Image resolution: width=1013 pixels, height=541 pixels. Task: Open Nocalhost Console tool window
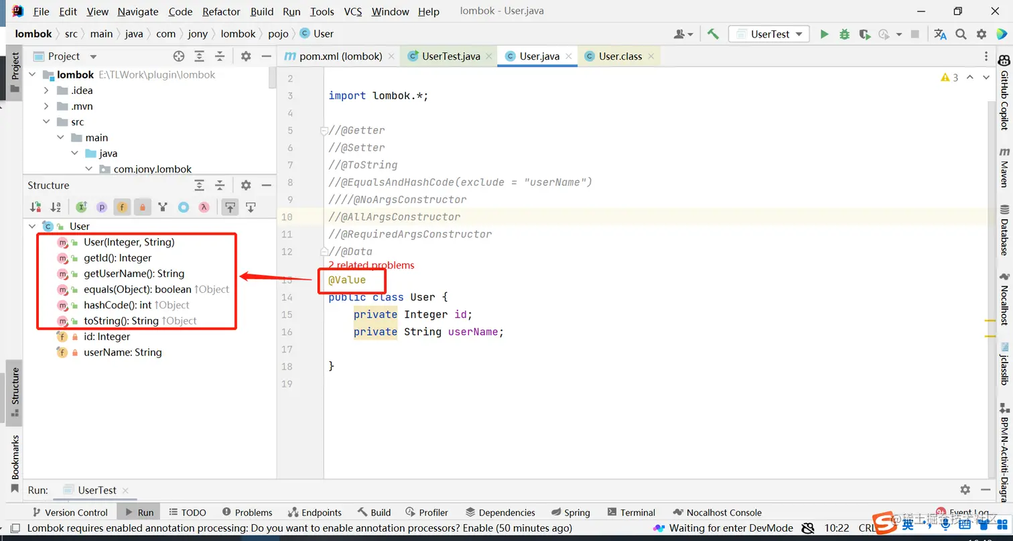[x=716, y=513]
